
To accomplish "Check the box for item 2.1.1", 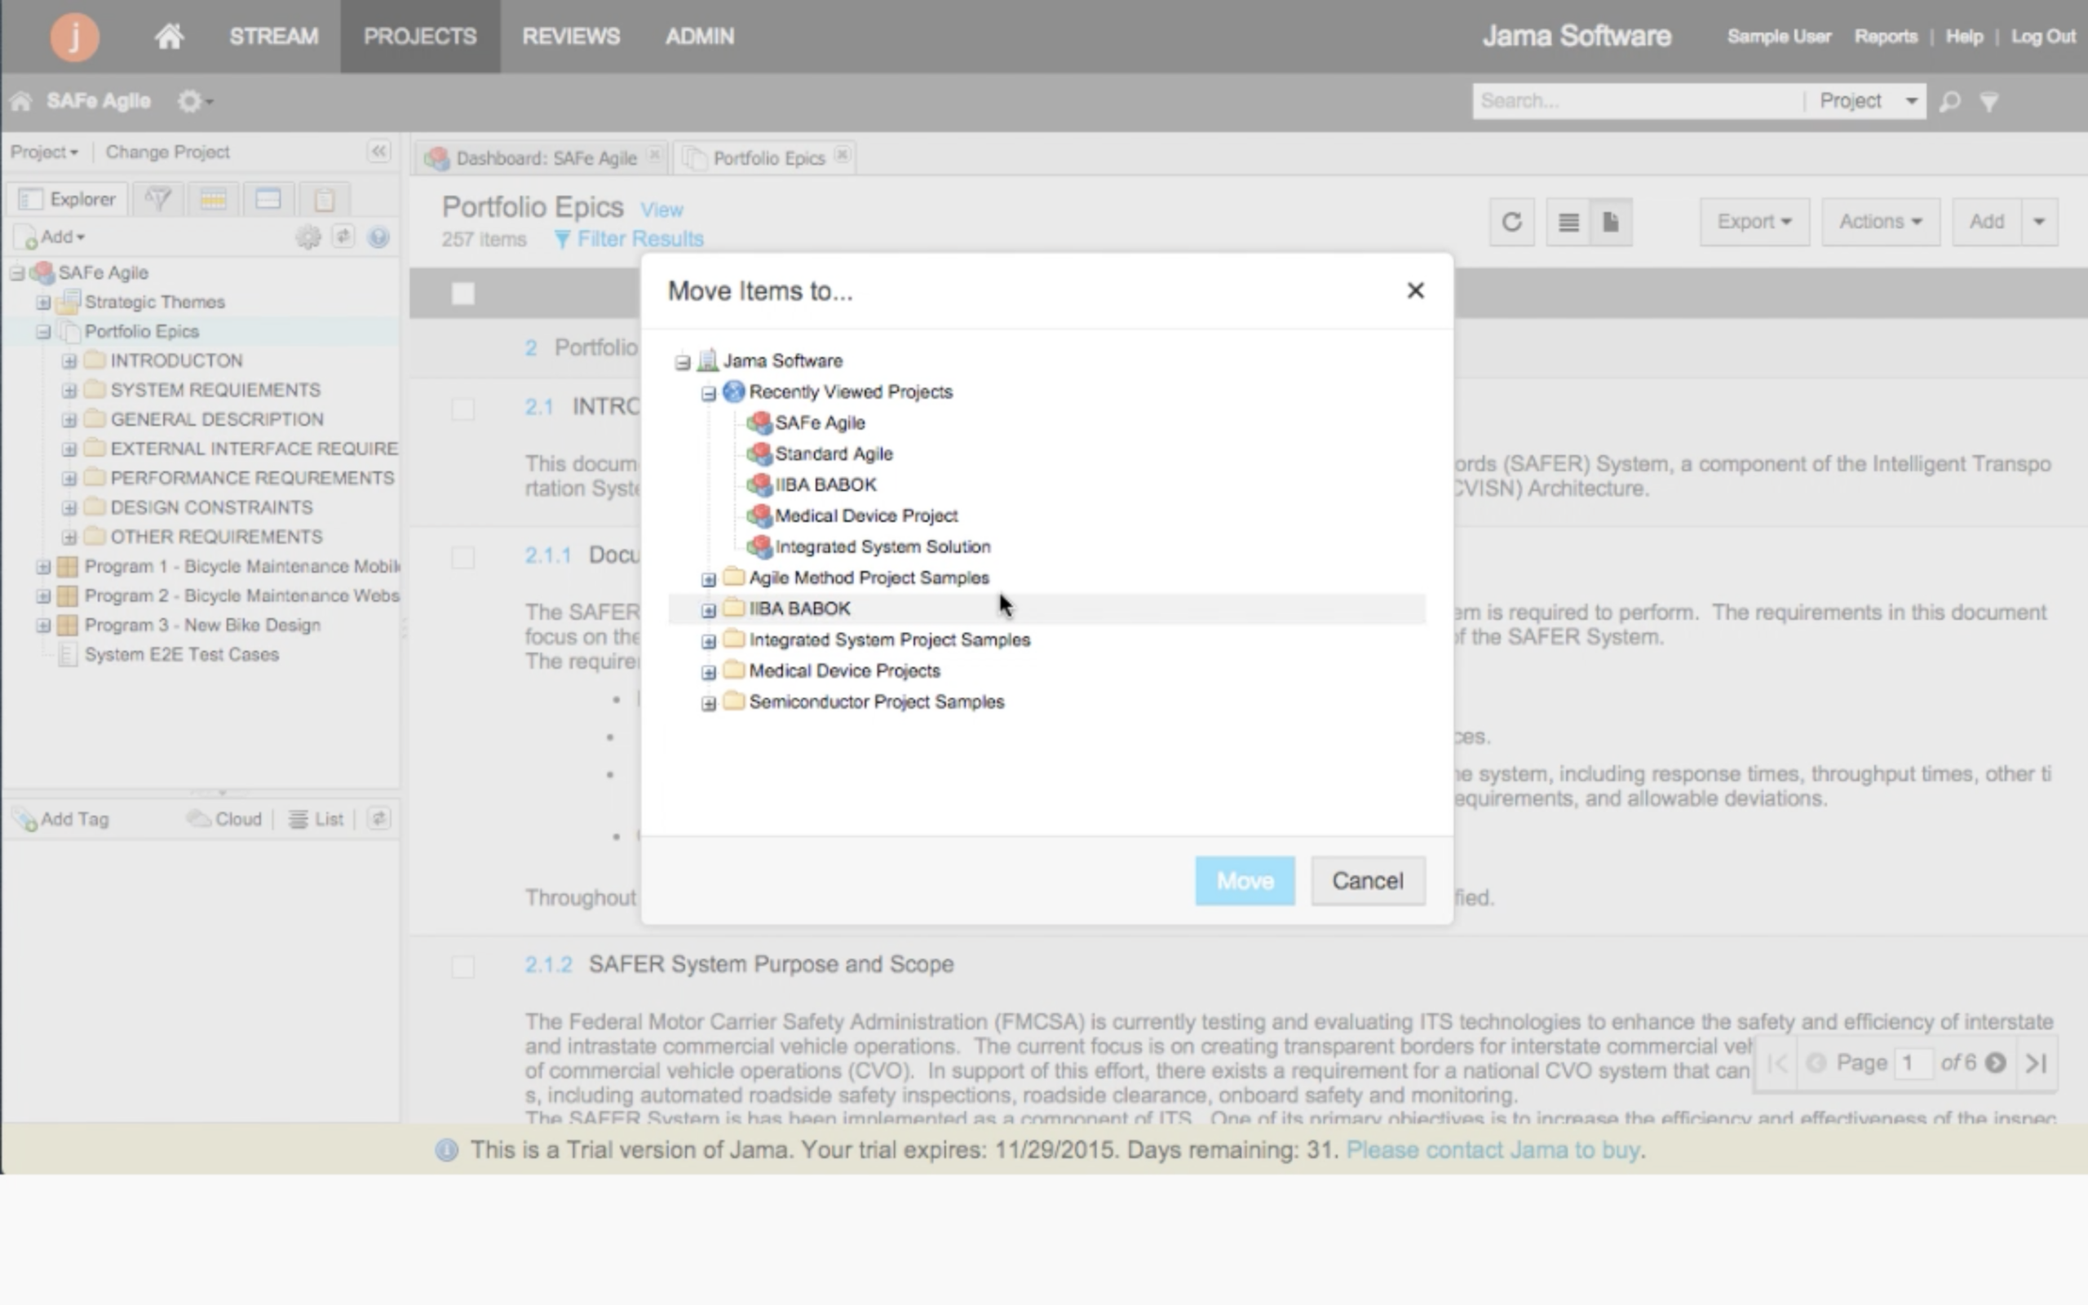I will pyautogui.click(x=463, y=557).
